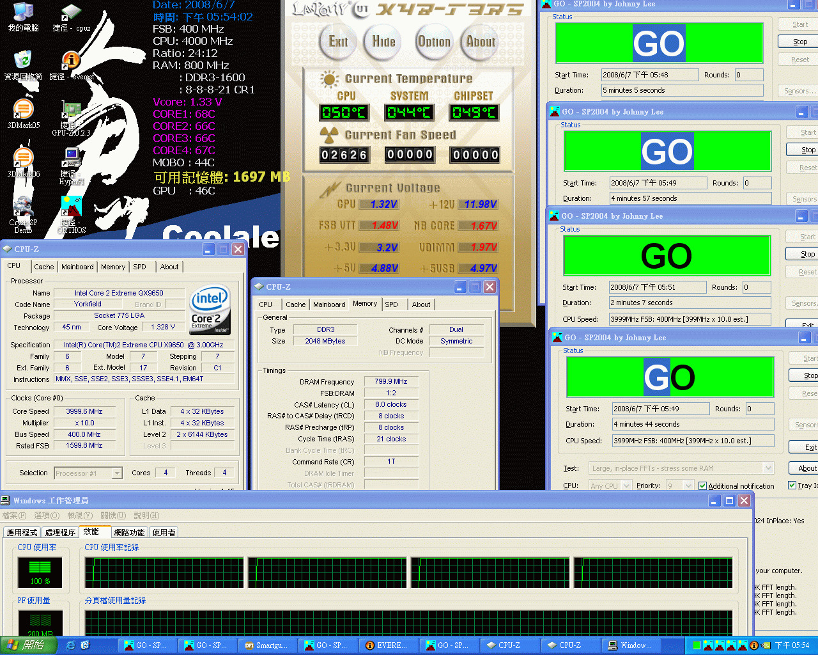Open the 資源回收筒 recycle bin icon

point(23,65)
